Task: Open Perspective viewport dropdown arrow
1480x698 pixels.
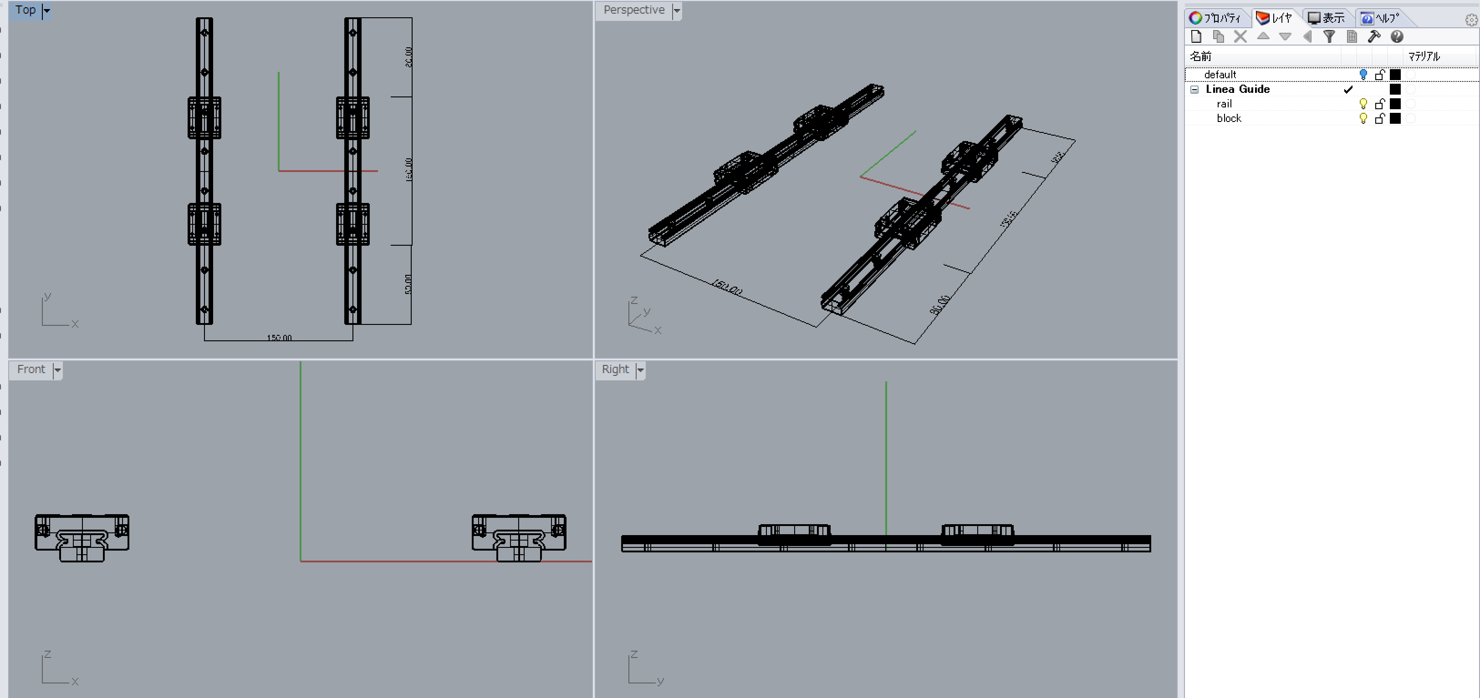Action: pos(677,10)
